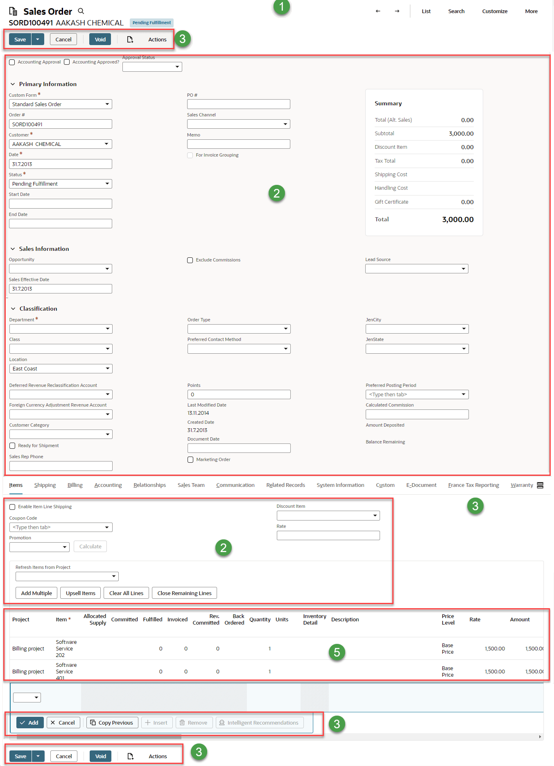Viewport: 554px width, 766px height.
Task: Go to next record with right arrow
Action: point(397,11)
